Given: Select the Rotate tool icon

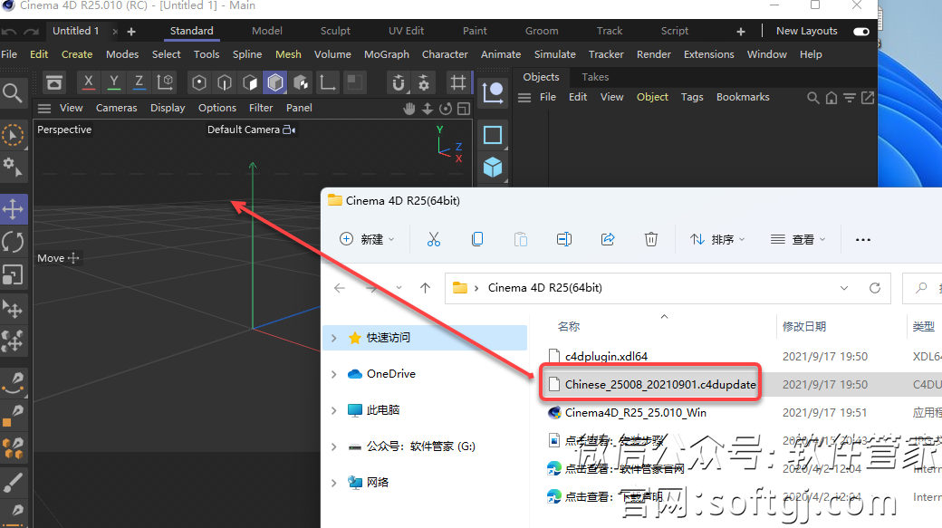Looking at the screenshot, I should point(14,242).
